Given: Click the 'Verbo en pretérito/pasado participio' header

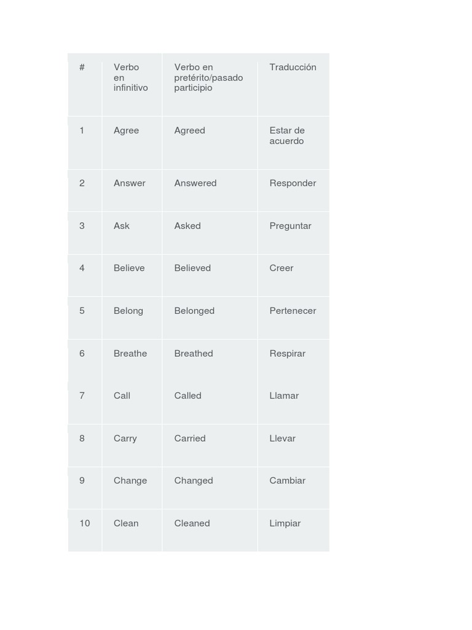Looking at the screenshot, I should pos(208,78).
